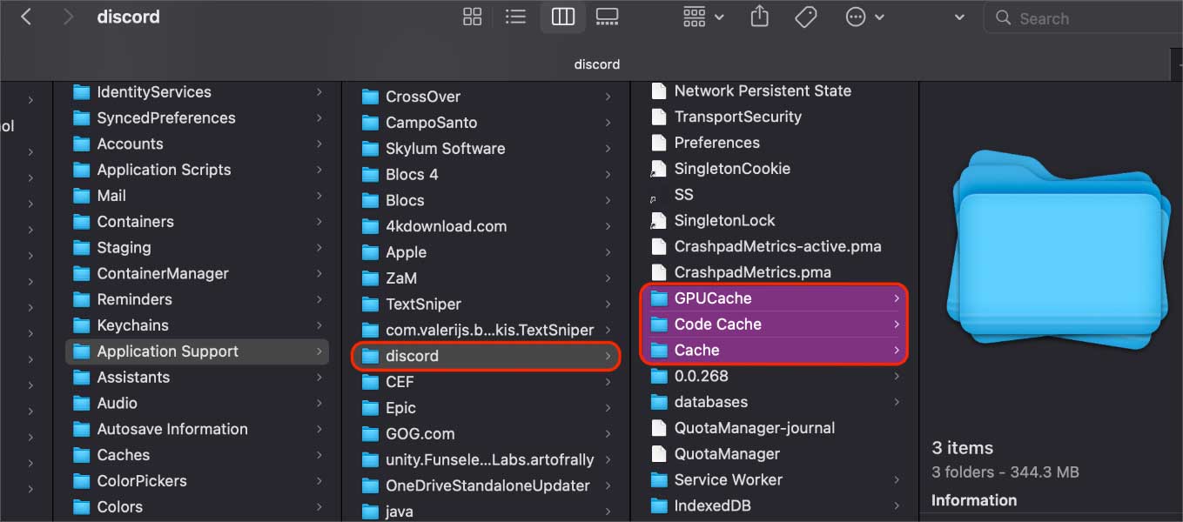This screenshot has width=1183, height=522.
Task: Select the Assistants folder
Action: coord(197,378)
